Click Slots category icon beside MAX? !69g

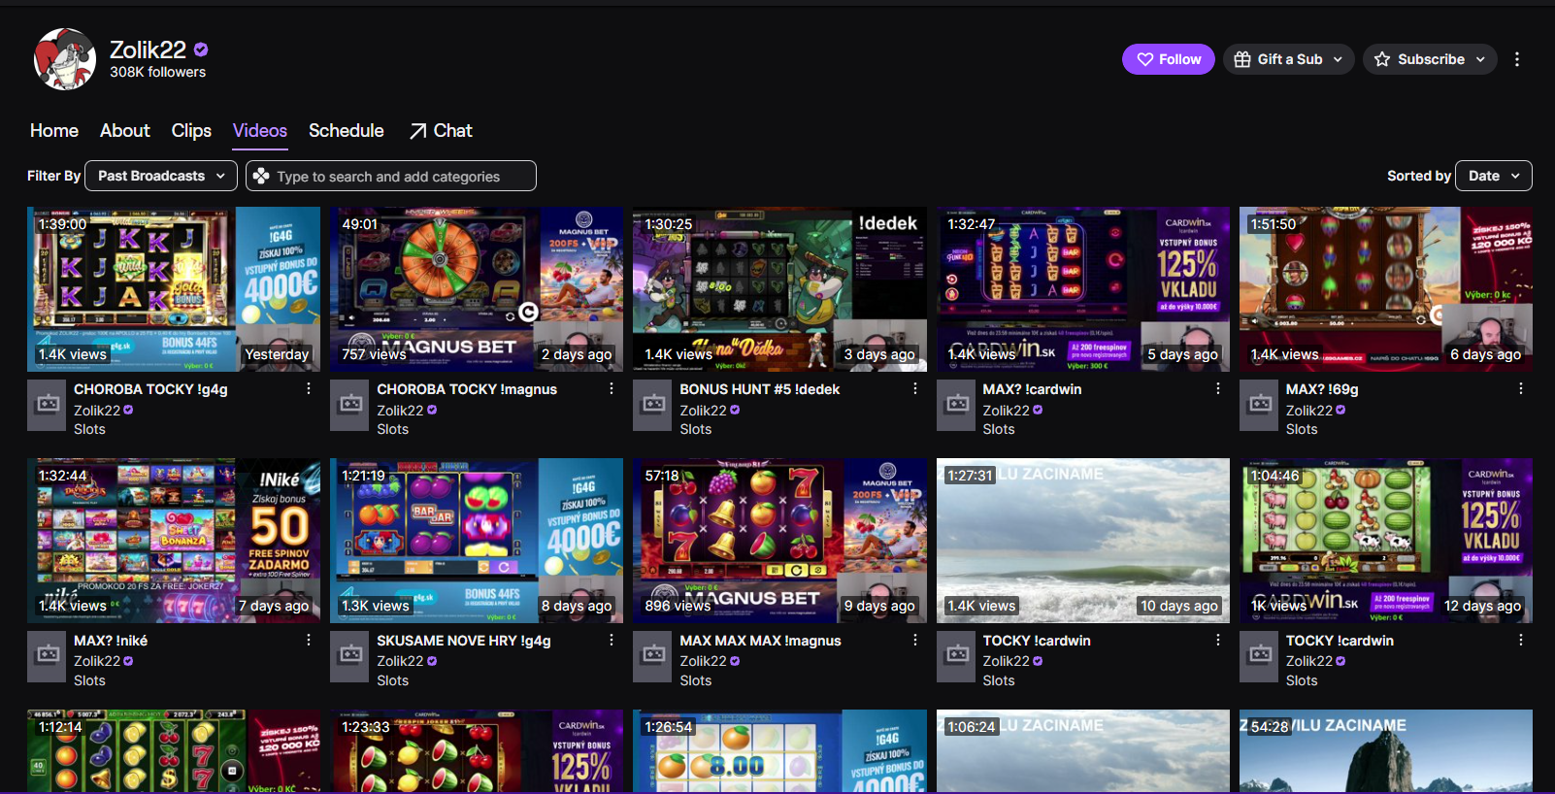point(1260,404)
